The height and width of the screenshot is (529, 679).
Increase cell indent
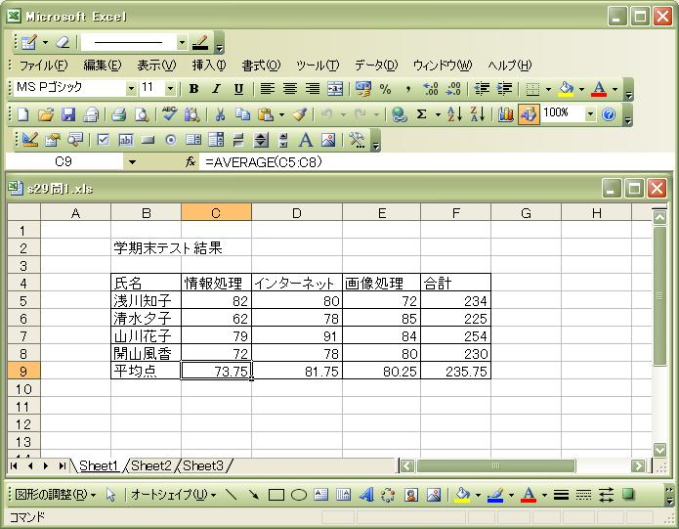pos(504,89)
